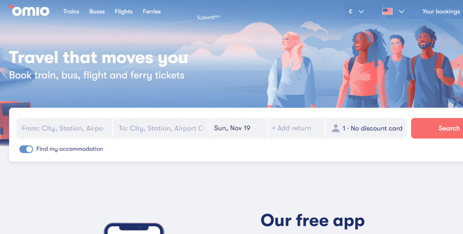Open the Buses menu item
This screenshot has height=234, width=463.
pos(97,11)
